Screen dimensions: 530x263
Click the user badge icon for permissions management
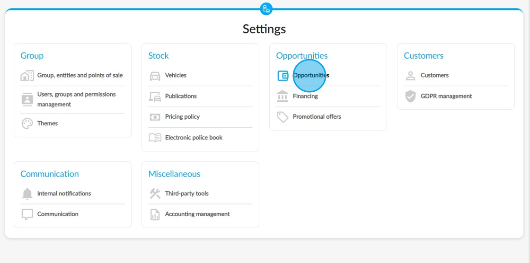[x=27, y=99]
